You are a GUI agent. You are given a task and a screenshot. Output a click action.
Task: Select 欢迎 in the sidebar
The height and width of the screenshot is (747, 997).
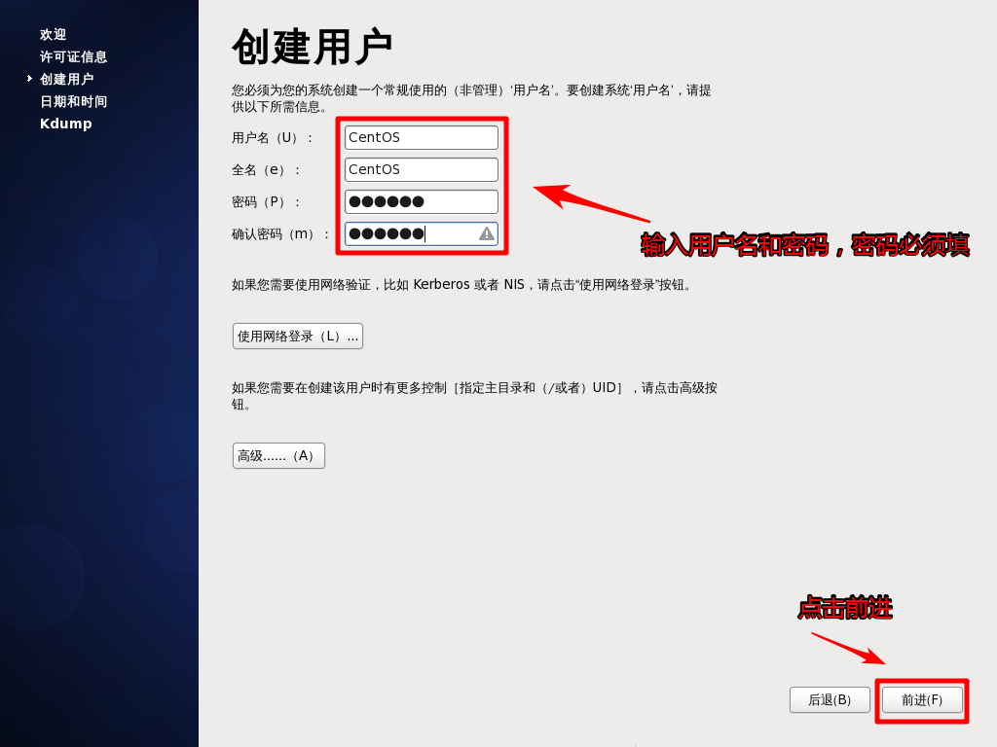(x=53, y=34)
